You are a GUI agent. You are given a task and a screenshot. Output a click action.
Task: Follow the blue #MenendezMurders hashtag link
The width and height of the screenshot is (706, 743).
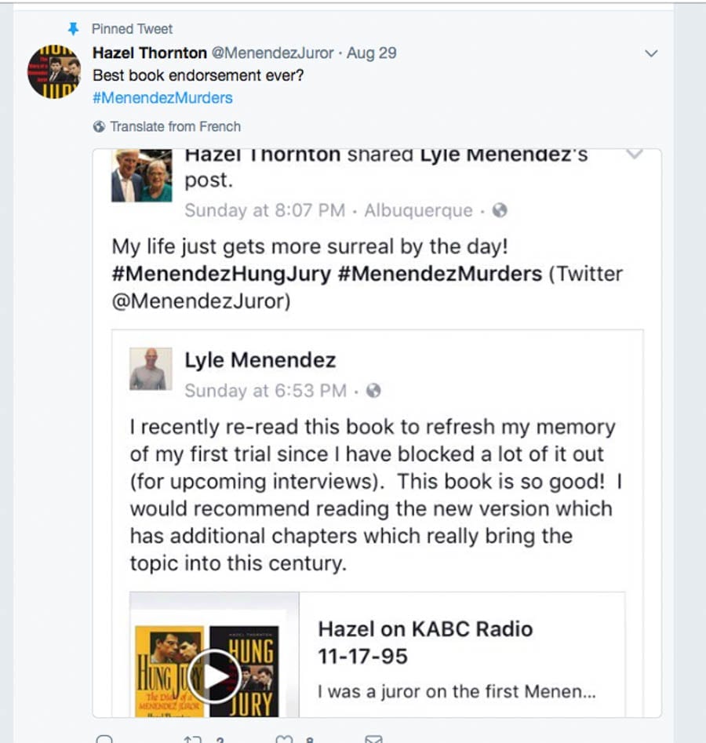[162, 98]
